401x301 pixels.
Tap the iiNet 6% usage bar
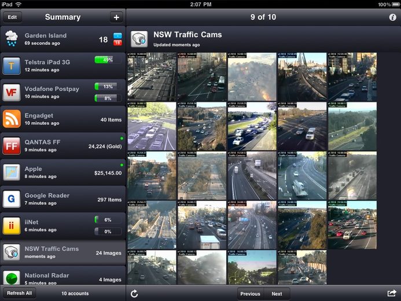[108, 220]
